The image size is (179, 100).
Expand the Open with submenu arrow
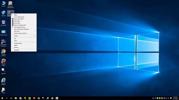click(35, 31)
